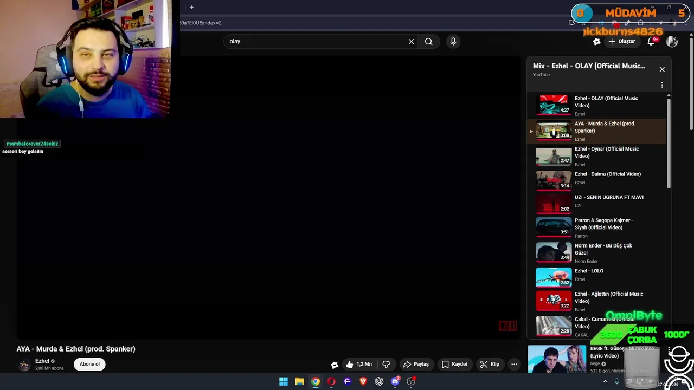Clear the 'olay' search text with X
Viewport: 694px width, 390px height.
[x=411, y=41]
